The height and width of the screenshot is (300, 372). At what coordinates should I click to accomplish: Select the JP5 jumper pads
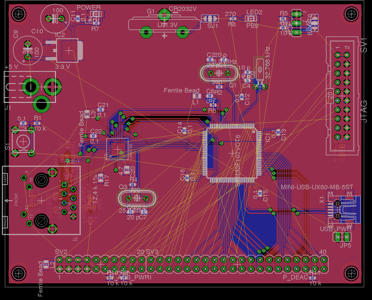click(342, 237)
